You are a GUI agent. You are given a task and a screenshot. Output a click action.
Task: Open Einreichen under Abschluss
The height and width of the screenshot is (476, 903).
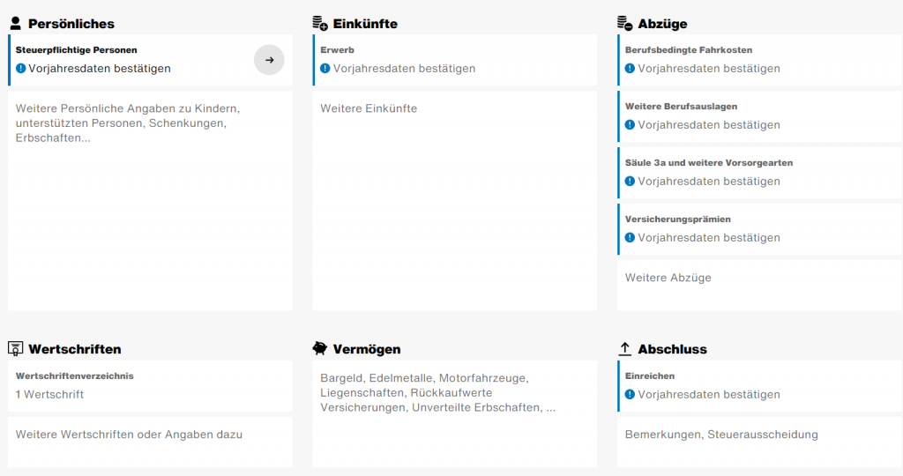pos(759,385)
